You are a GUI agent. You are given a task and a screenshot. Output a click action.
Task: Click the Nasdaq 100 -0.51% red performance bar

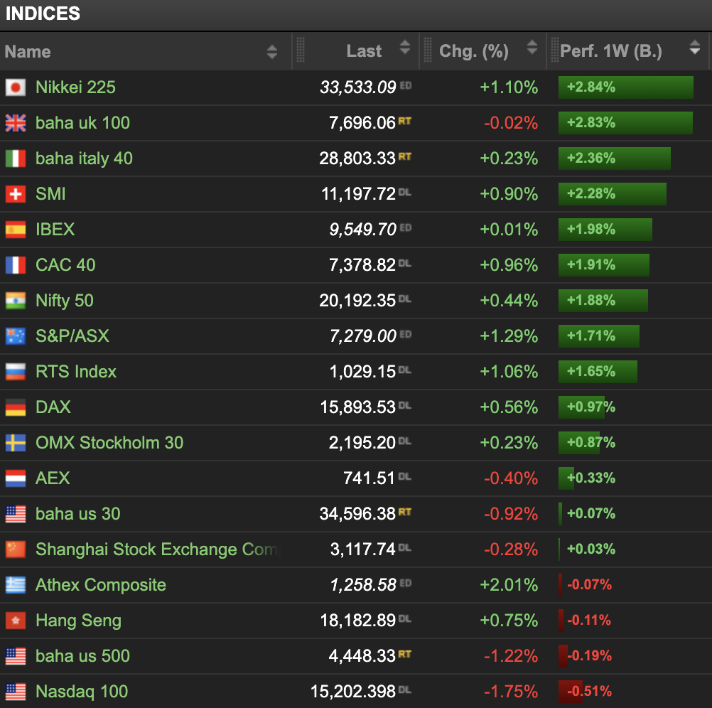[x=571, y=692]
